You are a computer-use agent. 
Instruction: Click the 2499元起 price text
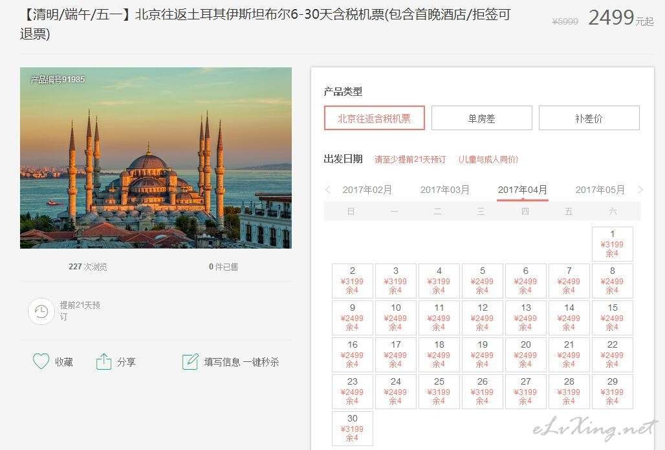click(621, 18)
